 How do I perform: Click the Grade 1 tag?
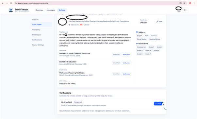pos(151,47)
